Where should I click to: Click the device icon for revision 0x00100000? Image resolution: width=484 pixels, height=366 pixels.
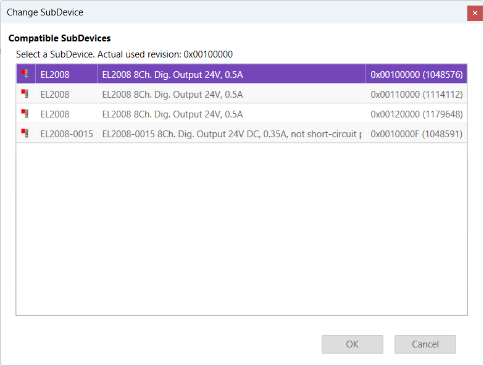point(25,74)
